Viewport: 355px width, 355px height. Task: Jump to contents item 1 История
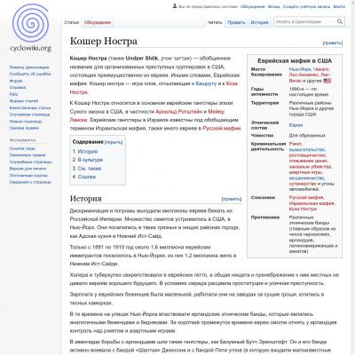85,152
